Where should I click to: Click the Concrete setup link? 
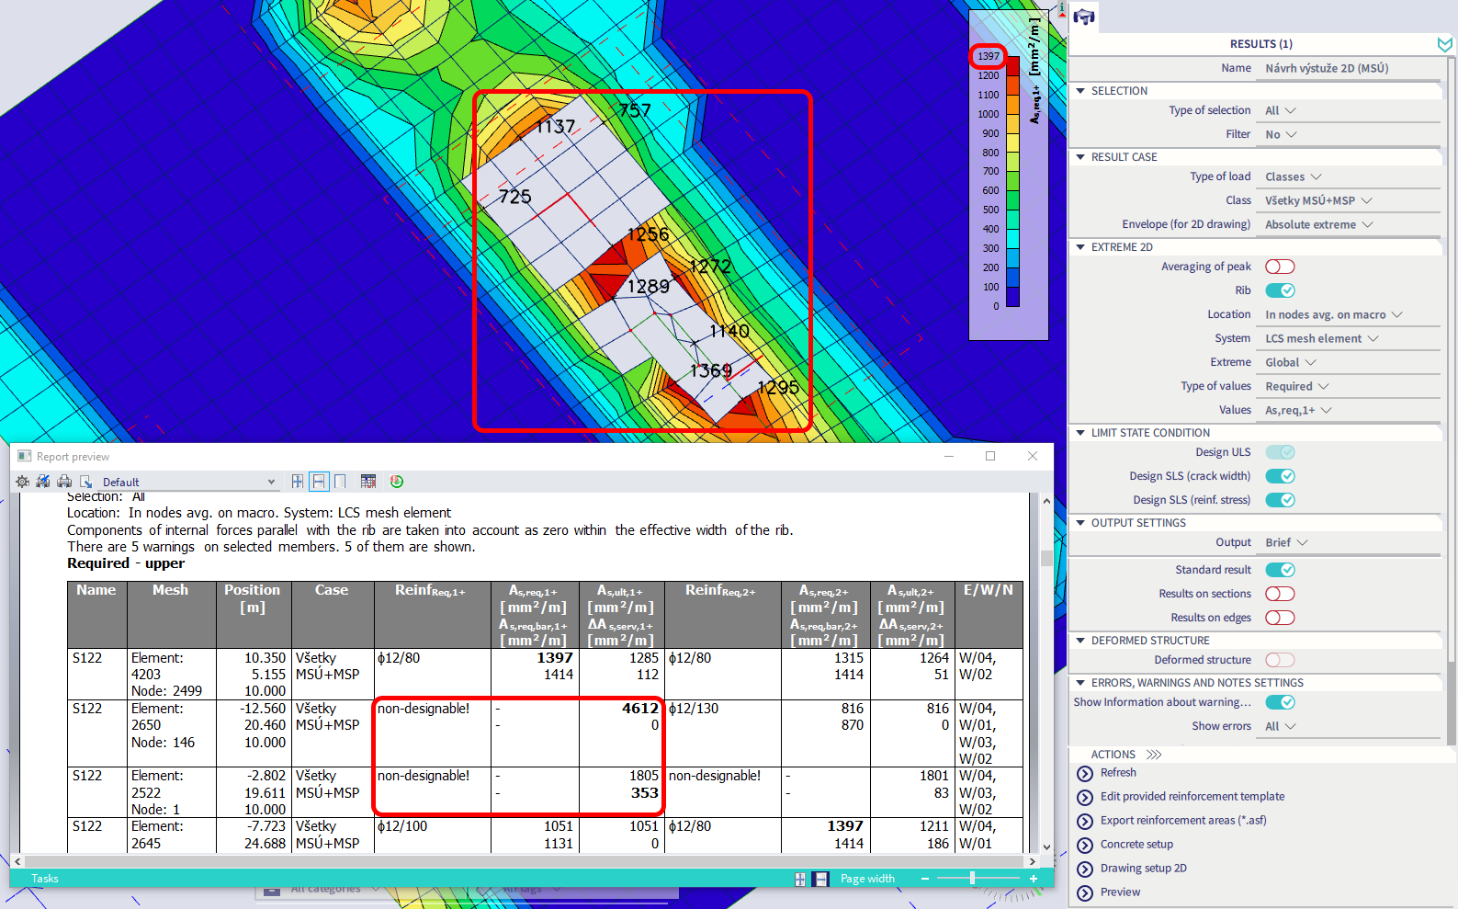1136,845
